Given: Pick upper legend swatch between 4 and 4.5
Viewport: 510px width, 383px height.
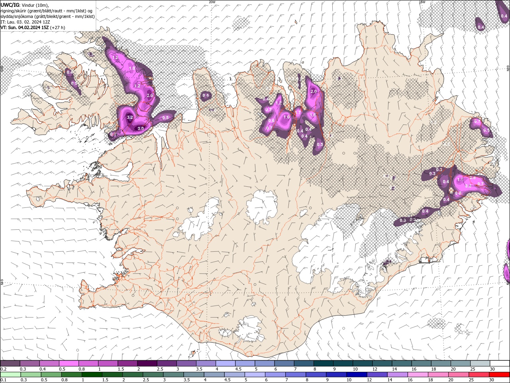Looking at the screenshot, I should pos(226,363).
